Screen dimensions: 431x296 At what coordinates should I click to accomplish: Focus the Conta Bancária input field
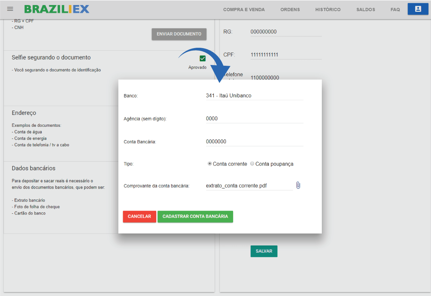[x=254, y=142]
